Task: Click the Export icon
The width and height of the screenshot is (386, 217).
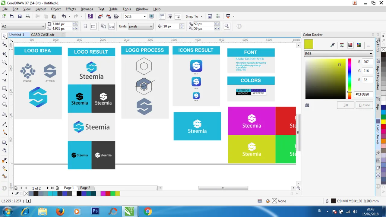Action: [108, 16]
